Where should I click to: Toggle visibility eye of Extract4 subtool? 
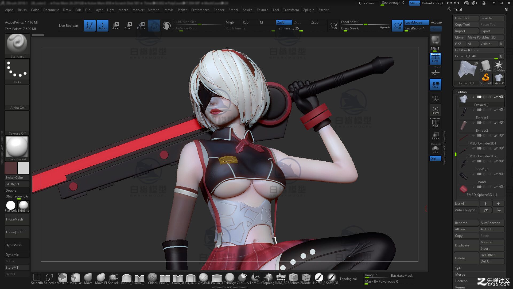(502, 110)
